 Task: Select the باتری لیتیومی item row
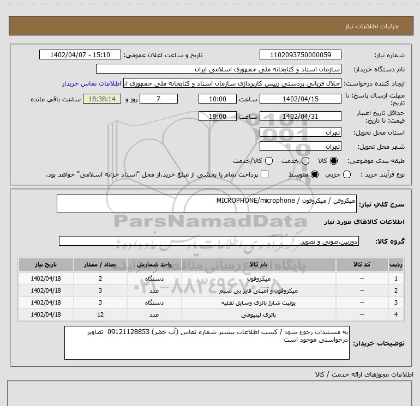pyautogui.click(x=211, y=315)
